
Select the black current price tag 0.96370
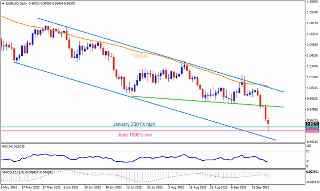pos(312,124)
